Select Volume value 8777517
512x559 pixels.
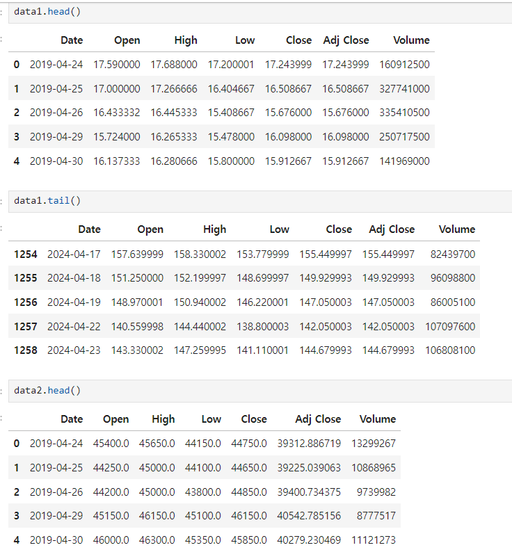click(376, 516)
